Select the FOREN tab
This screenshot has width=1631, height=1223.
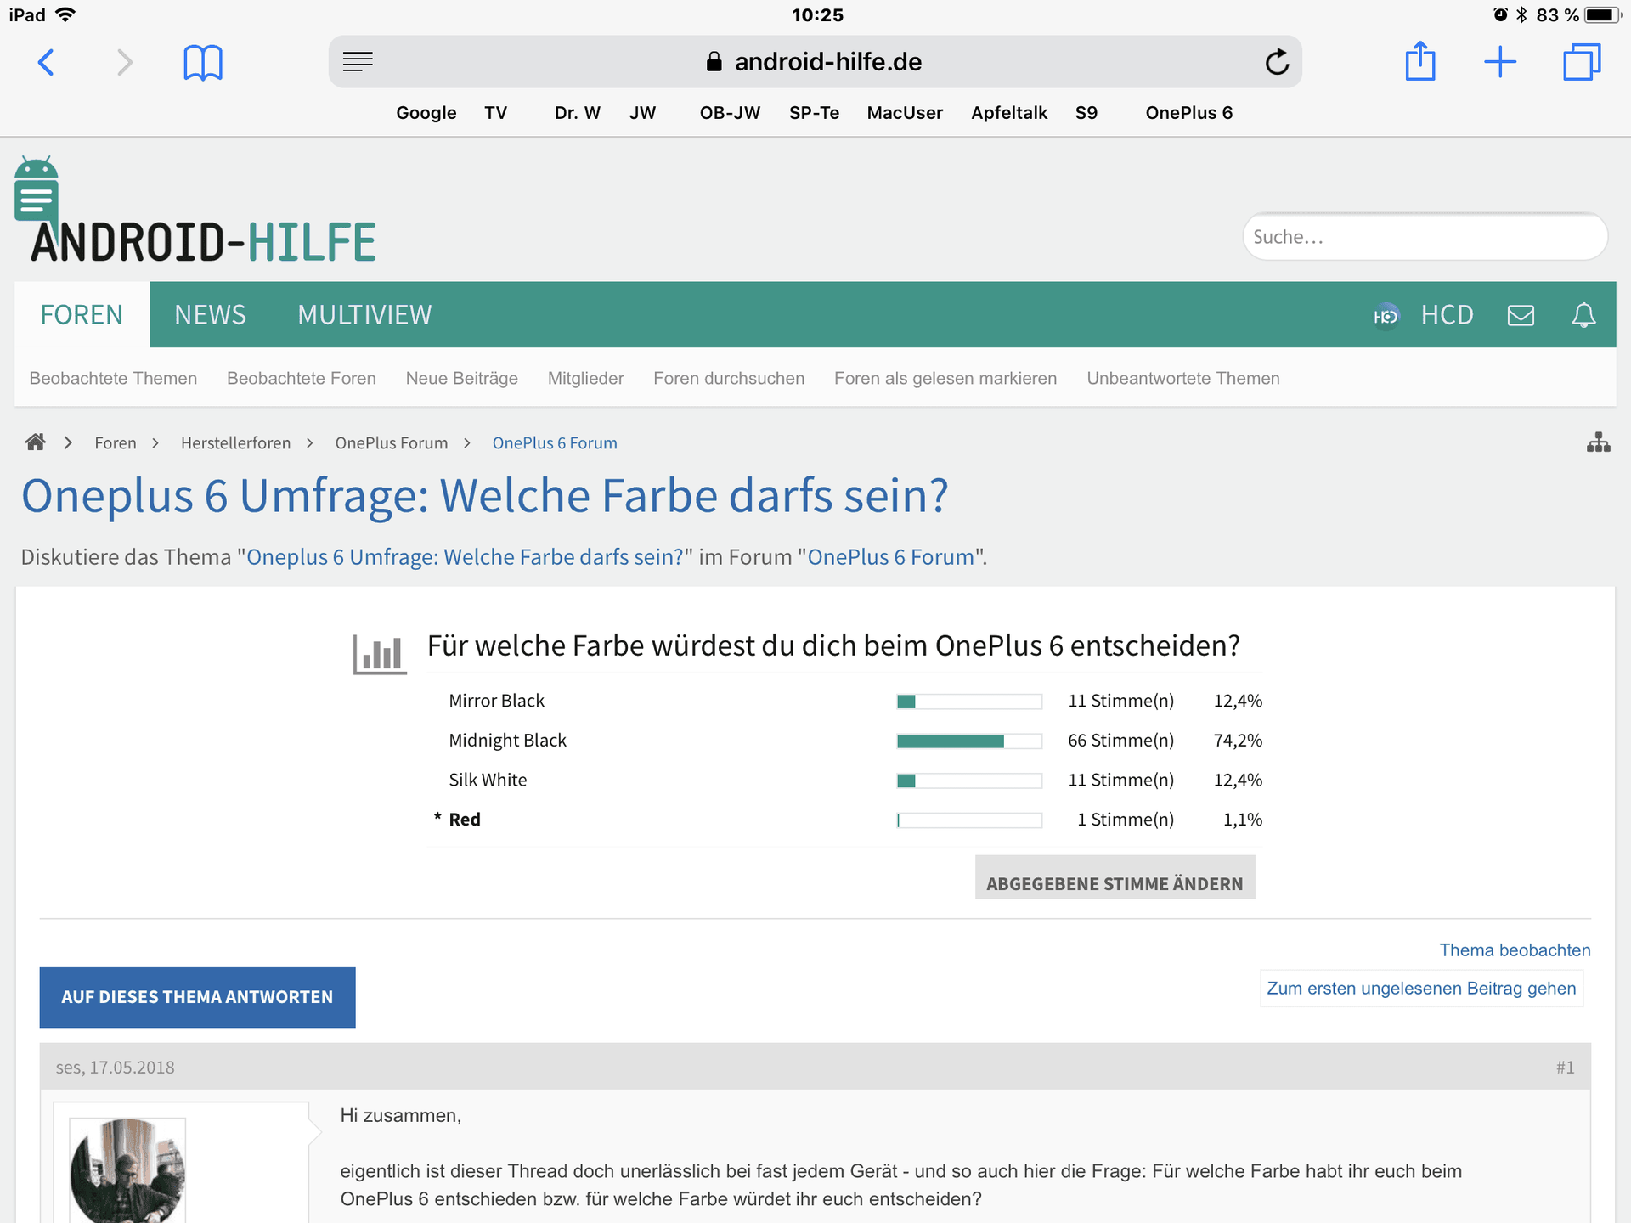(82, 314)
